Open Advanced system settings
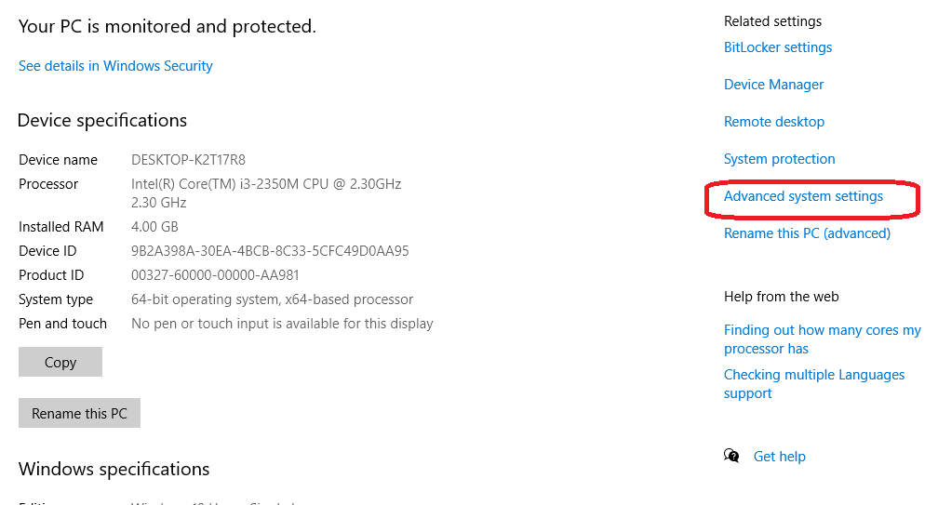This screenshot has height=505, width=938. pos(803,196)
